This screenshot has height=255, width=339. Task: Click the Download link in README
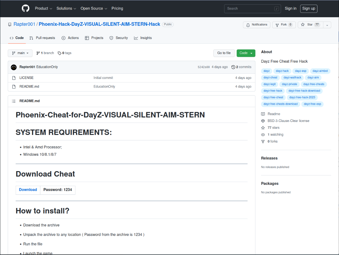[x=28, y=190]
